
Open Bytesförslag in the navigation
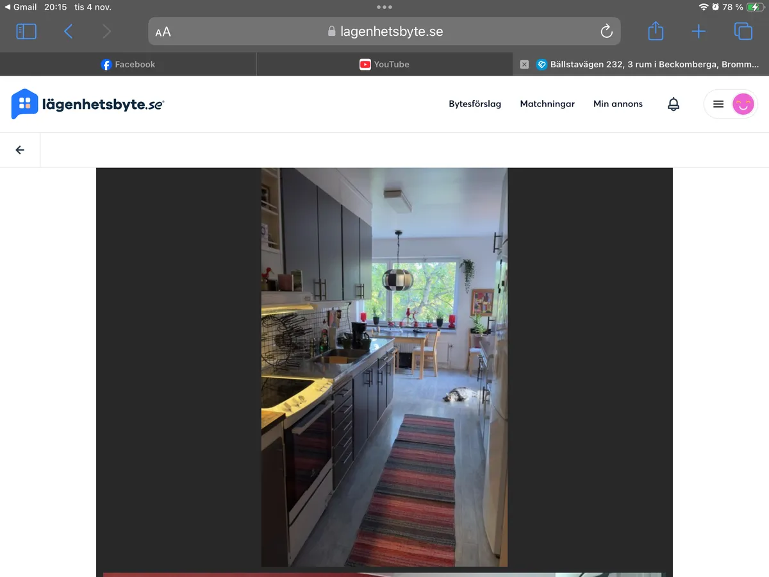(x=475, y=104)
